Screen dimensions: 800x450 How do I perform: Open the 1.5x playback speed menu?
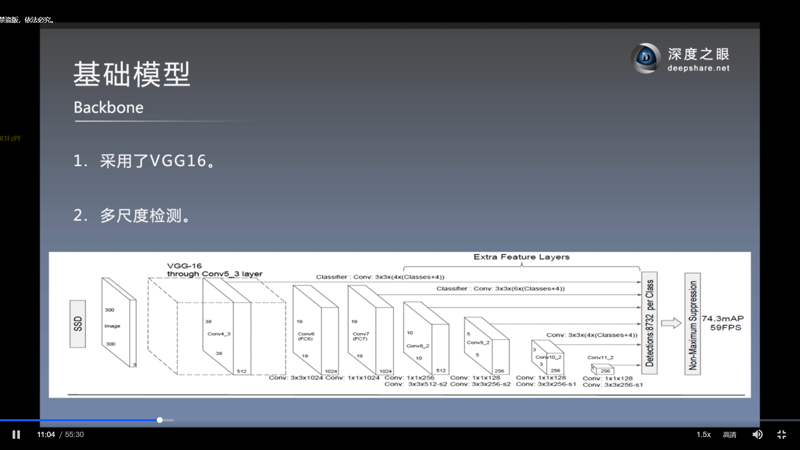(x=703, y=435)
